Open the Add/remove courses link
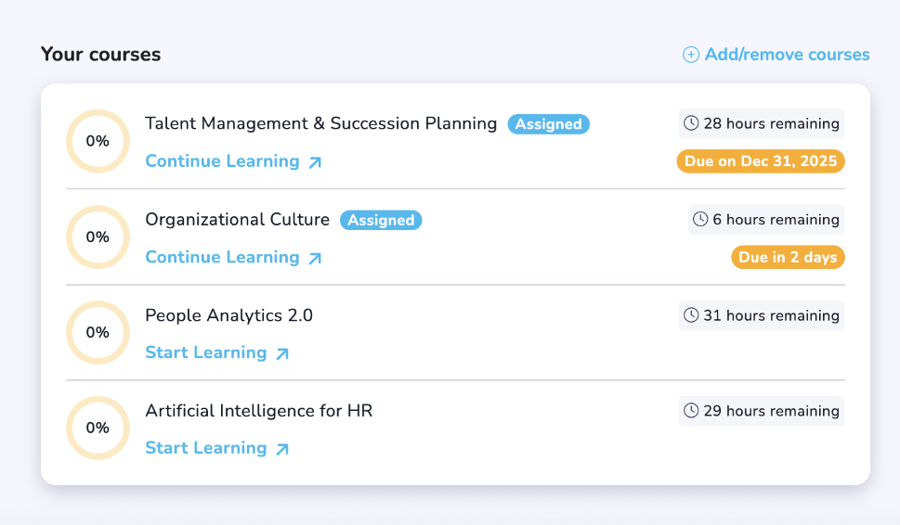900x525 pixels. tap(787, 55)
